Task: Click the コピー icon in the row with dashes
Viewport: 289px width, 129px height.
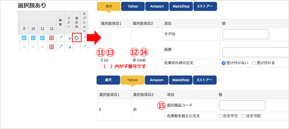Action: point(69,47)
